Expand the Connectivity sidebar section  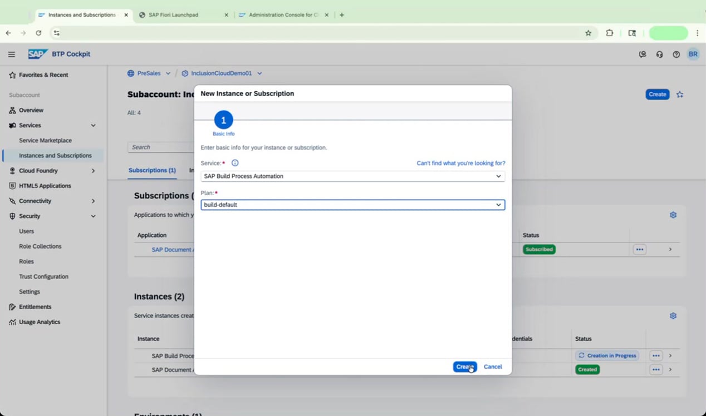[x=93, y=201]
